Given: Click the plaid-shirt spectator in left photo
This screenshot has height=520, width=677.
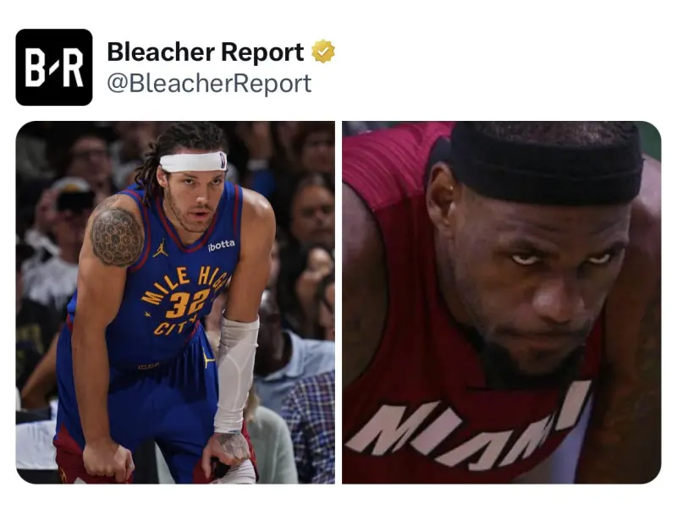Looking at the screenshot, I should click(x=309, y=427).
